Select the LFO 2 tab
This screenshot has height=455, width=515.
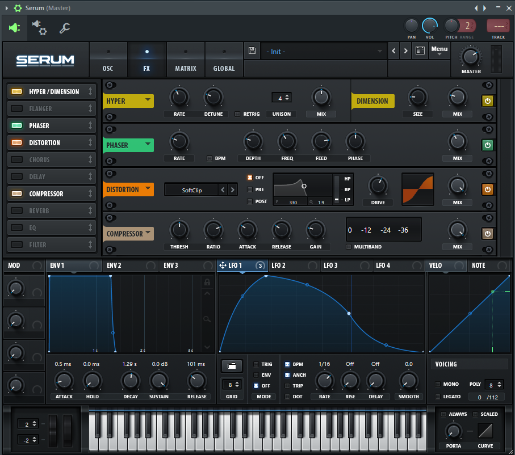pos(295,266)
